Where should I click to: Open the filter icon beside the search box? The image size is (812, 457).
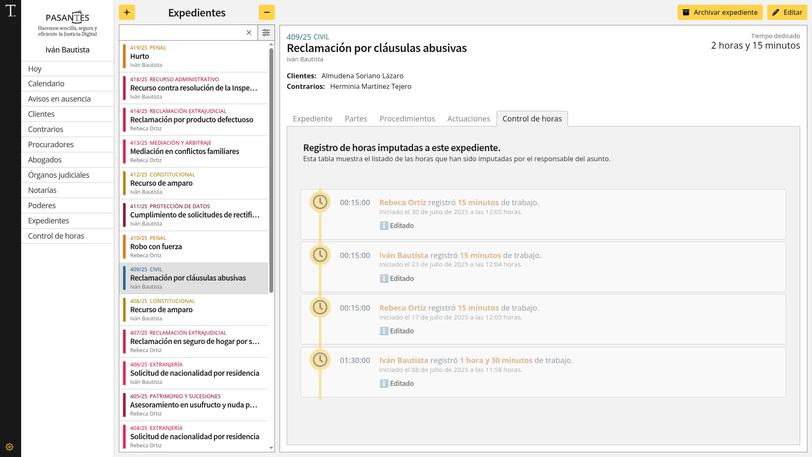[x=266, y=33]
